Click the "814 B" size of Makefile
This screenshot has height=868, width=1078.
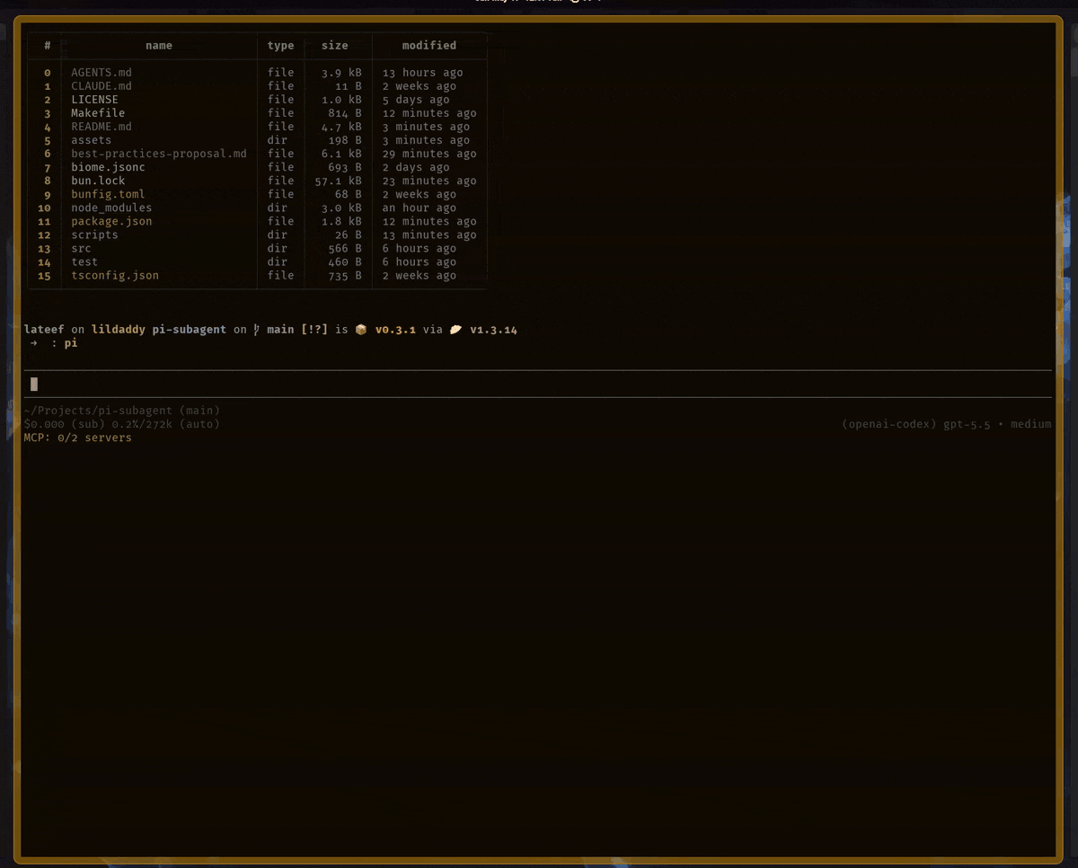tap(345, 113)
